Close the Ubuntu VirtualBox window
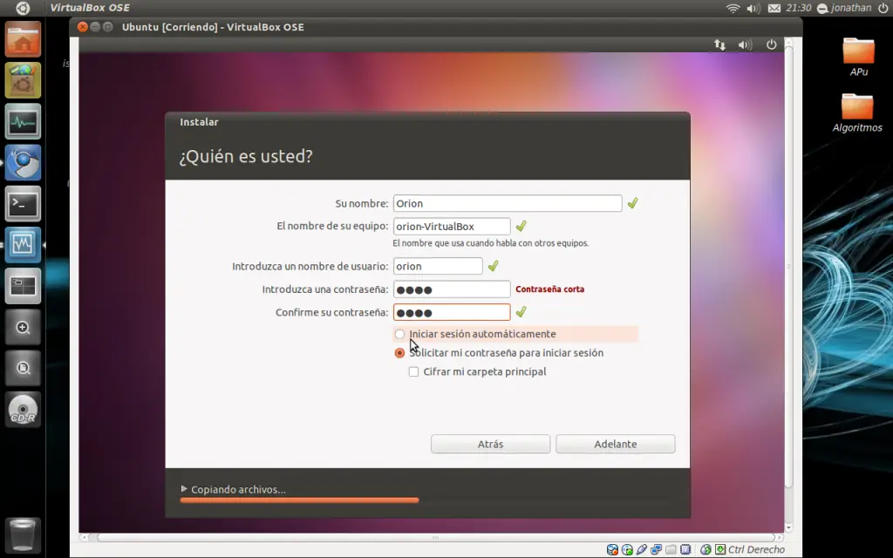Viewport: 893px width, 558px height. pos(83,27)
